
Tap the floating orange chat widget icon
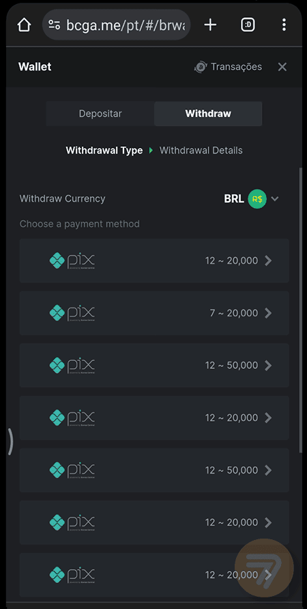point(265,567)
